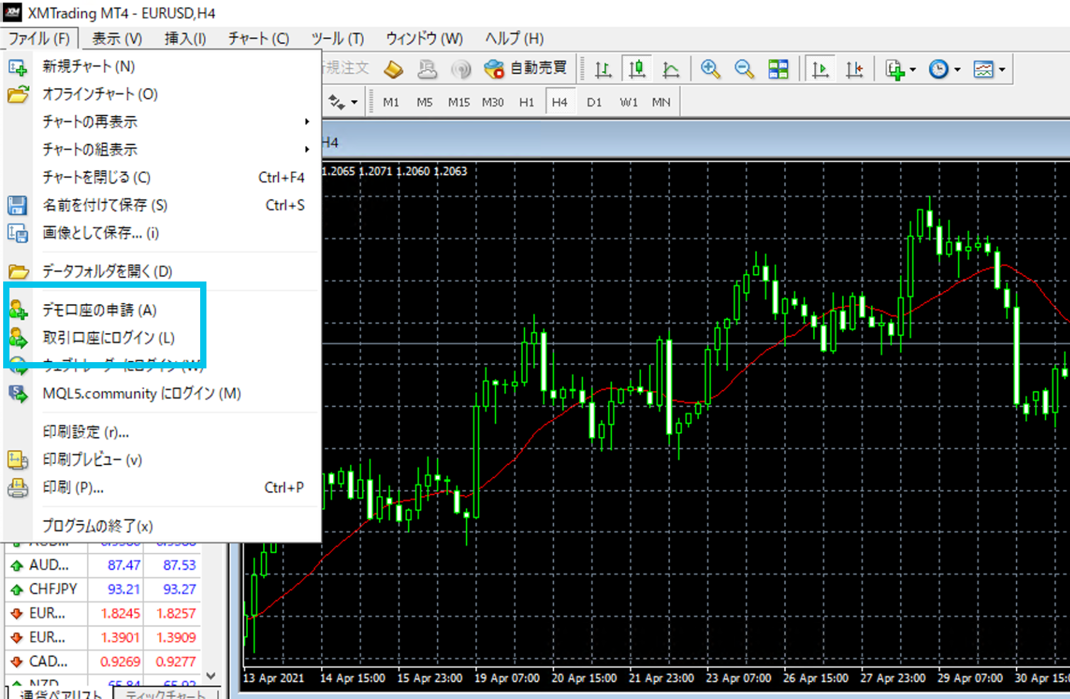The width and height of the screenshot is (1070, 699).
Task: Click the tile windows icon
Action: [x=778, y=69]
